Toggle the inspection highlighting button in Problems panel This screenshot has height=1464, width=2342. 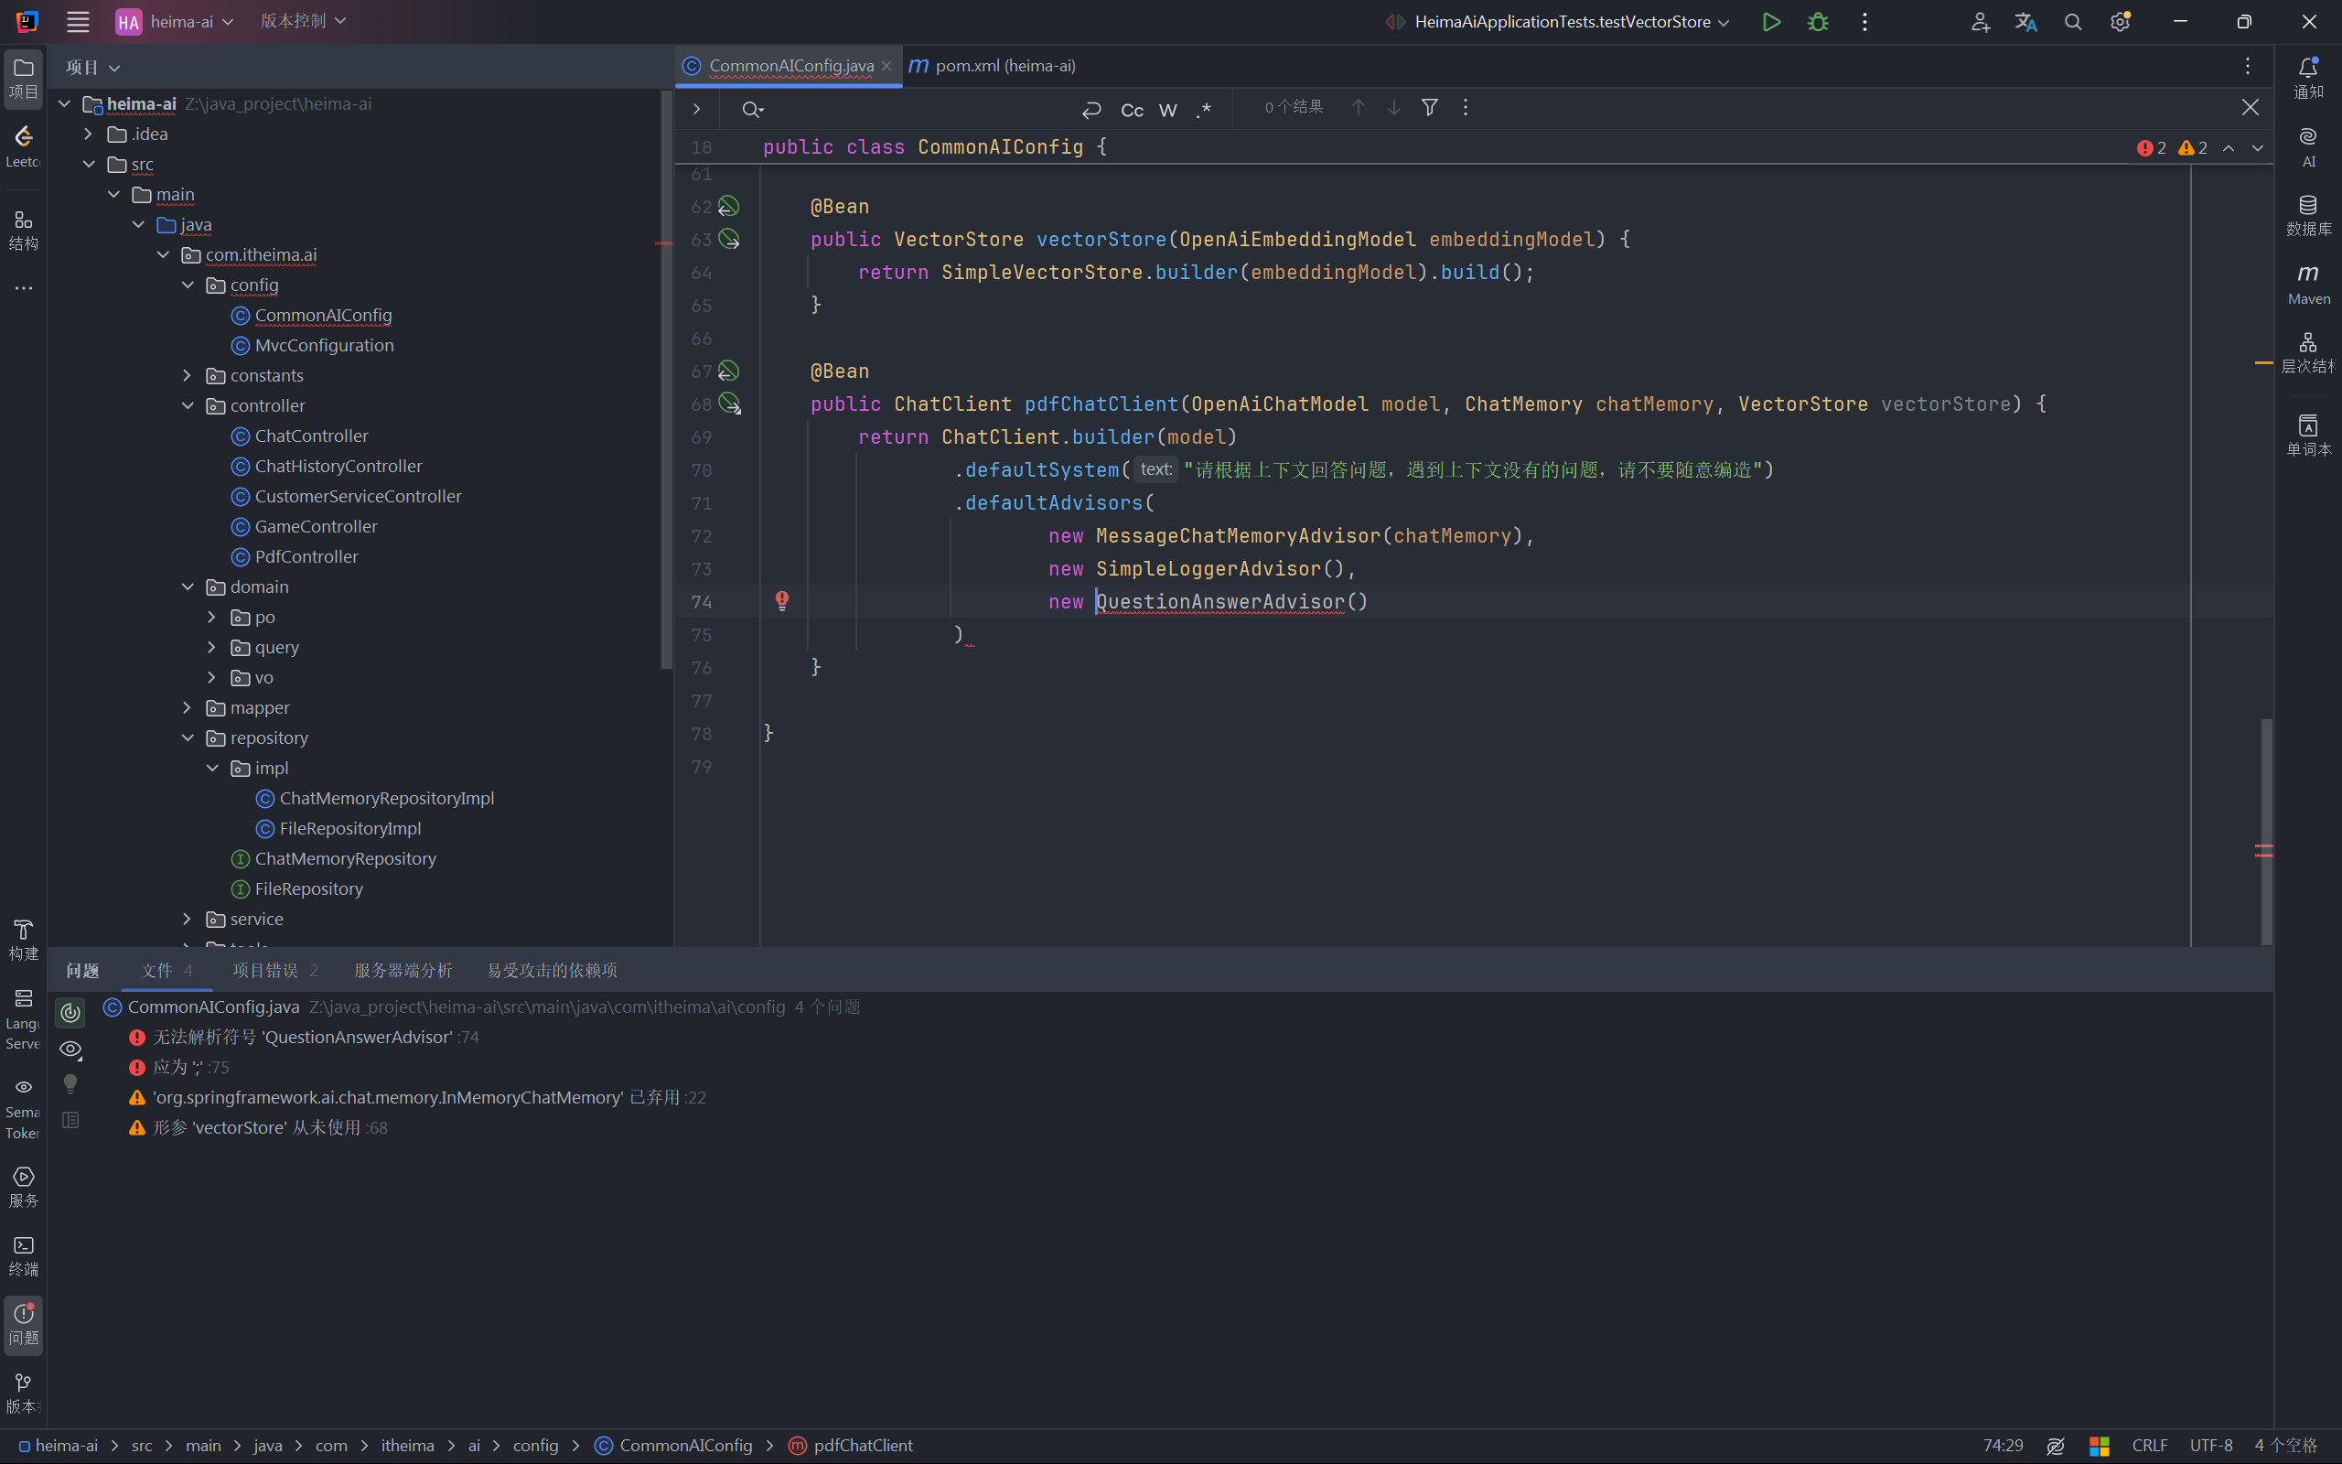pos(70,1013)
